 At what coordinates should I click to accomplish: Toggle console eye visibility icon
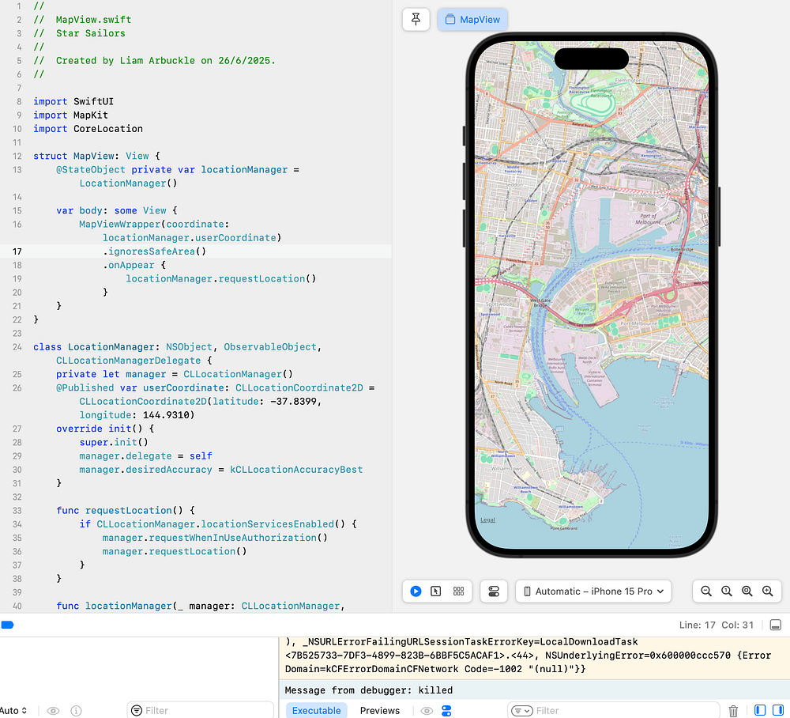(x=427, y=710)
